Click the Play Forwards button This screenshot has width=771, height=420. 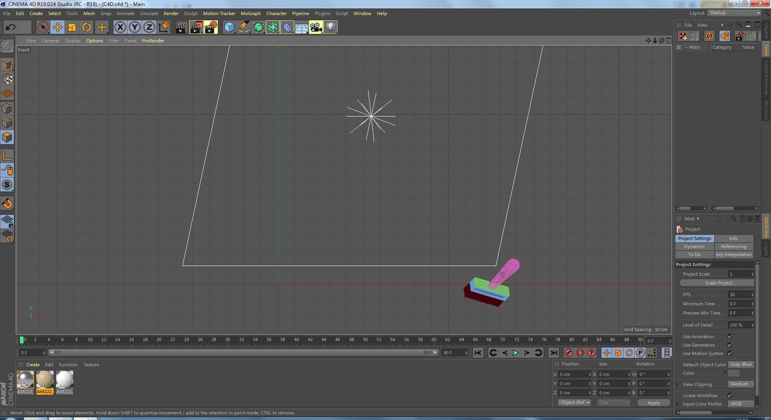(x=516, y=353)
